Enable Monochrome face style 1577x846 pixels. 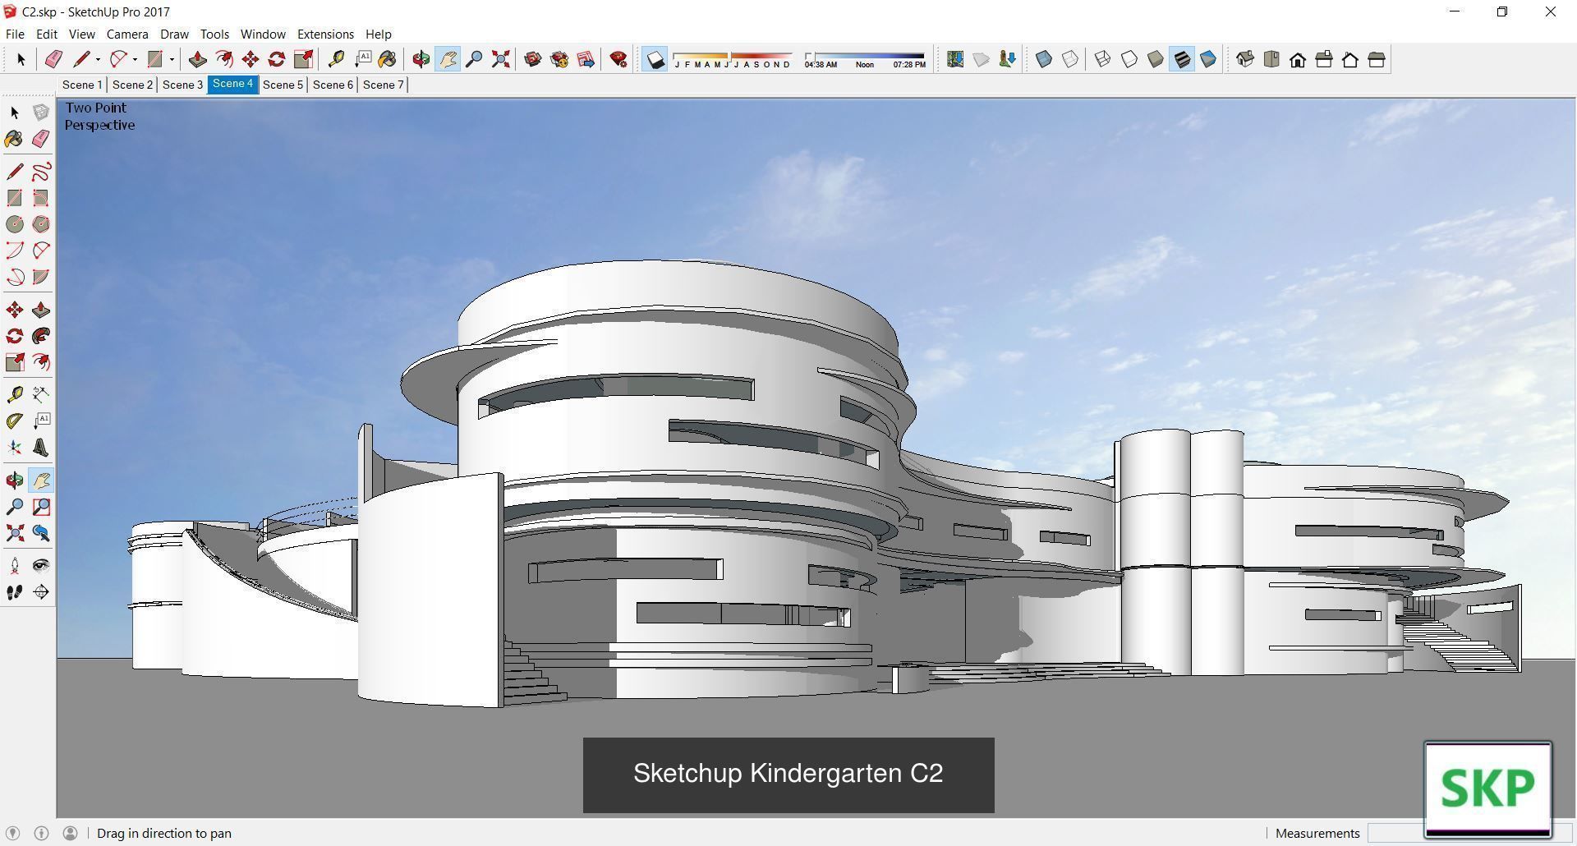(1208, 59)
